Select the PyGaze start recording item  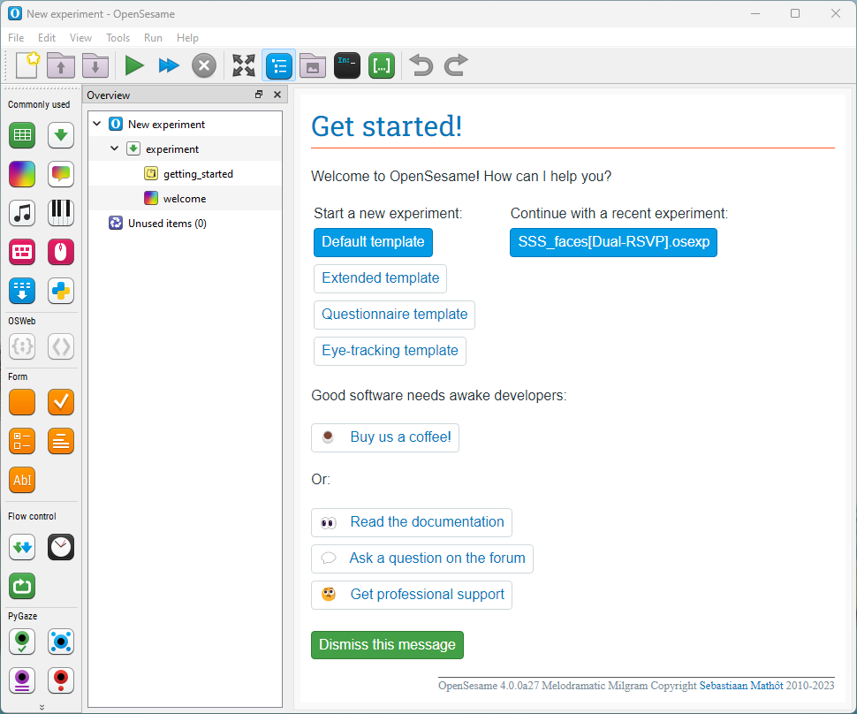61,680
